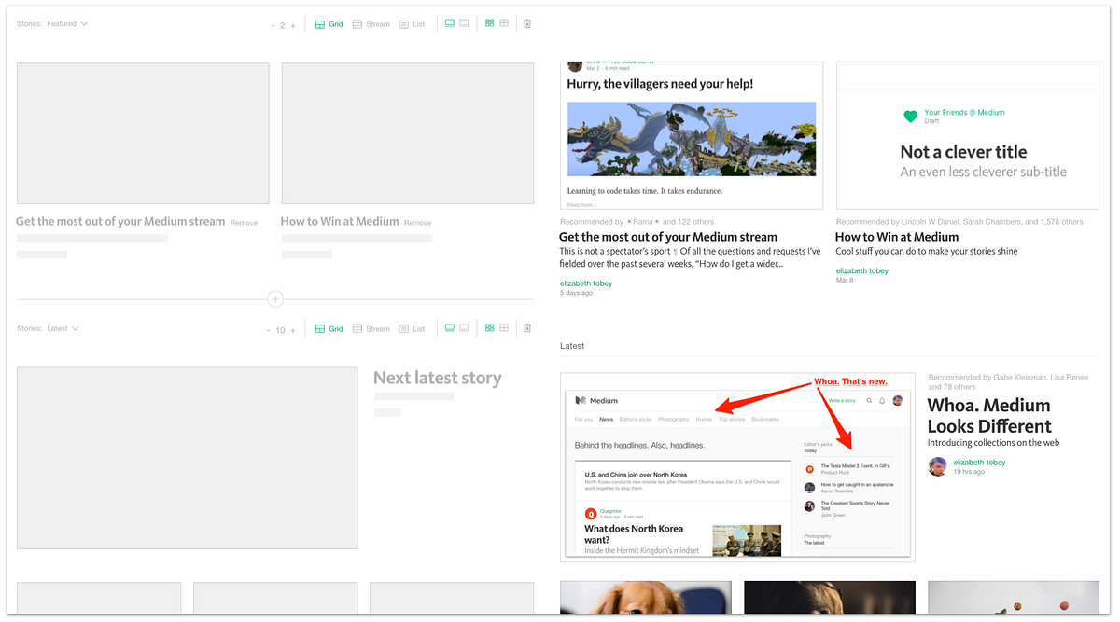The height and width of the screenshot is (622, 1120).
Task: Click 'Recommended by Lincoln W Daniel' line
Action: 959,222
